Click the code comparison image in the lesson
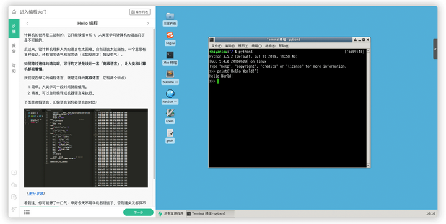The image size is (446, 224). pyautogui.click(x=86, y=148)
